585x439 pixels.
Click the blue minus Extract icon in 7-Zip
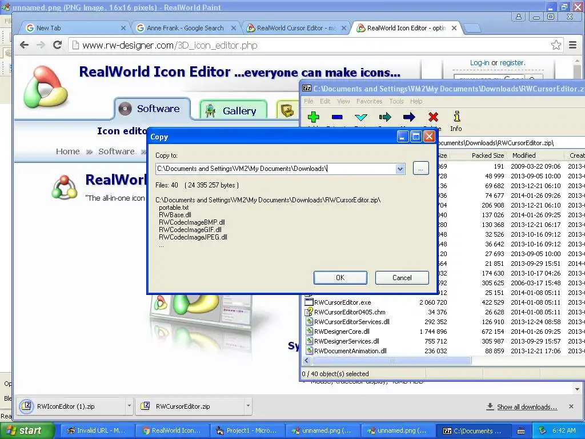(x=337, y=117)
